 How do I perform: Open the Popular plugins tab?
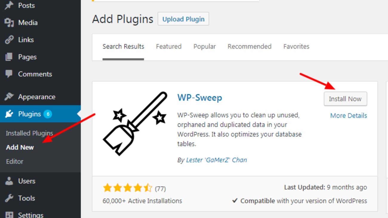[204, 47]
